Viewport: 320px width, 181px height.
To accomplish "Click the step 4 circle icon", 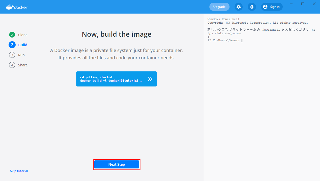I will tap(12, 65).
